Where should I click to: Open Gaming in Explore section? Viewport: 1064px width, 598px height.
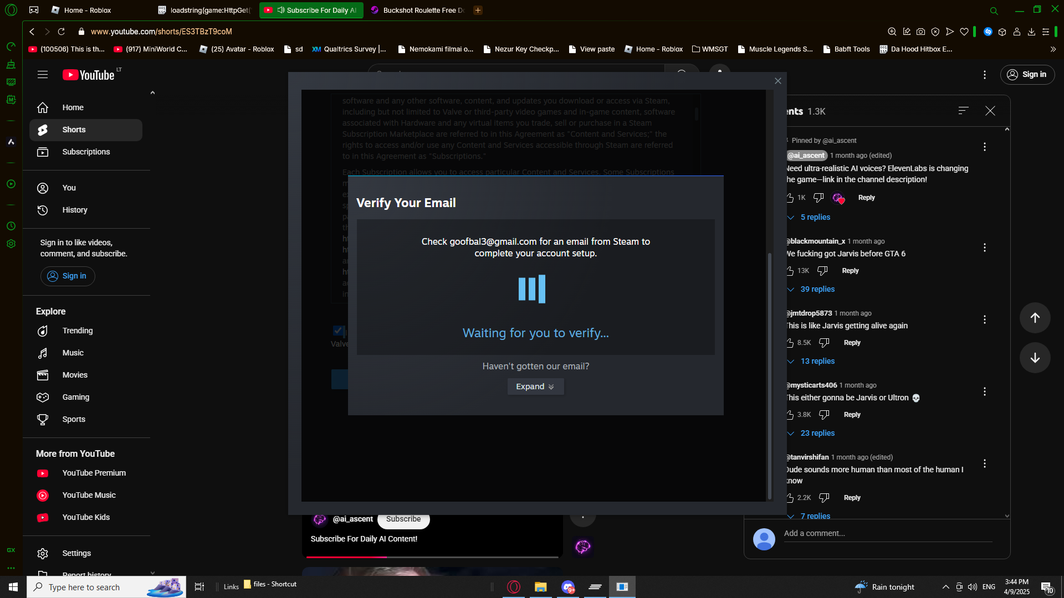tap(86, 397)
